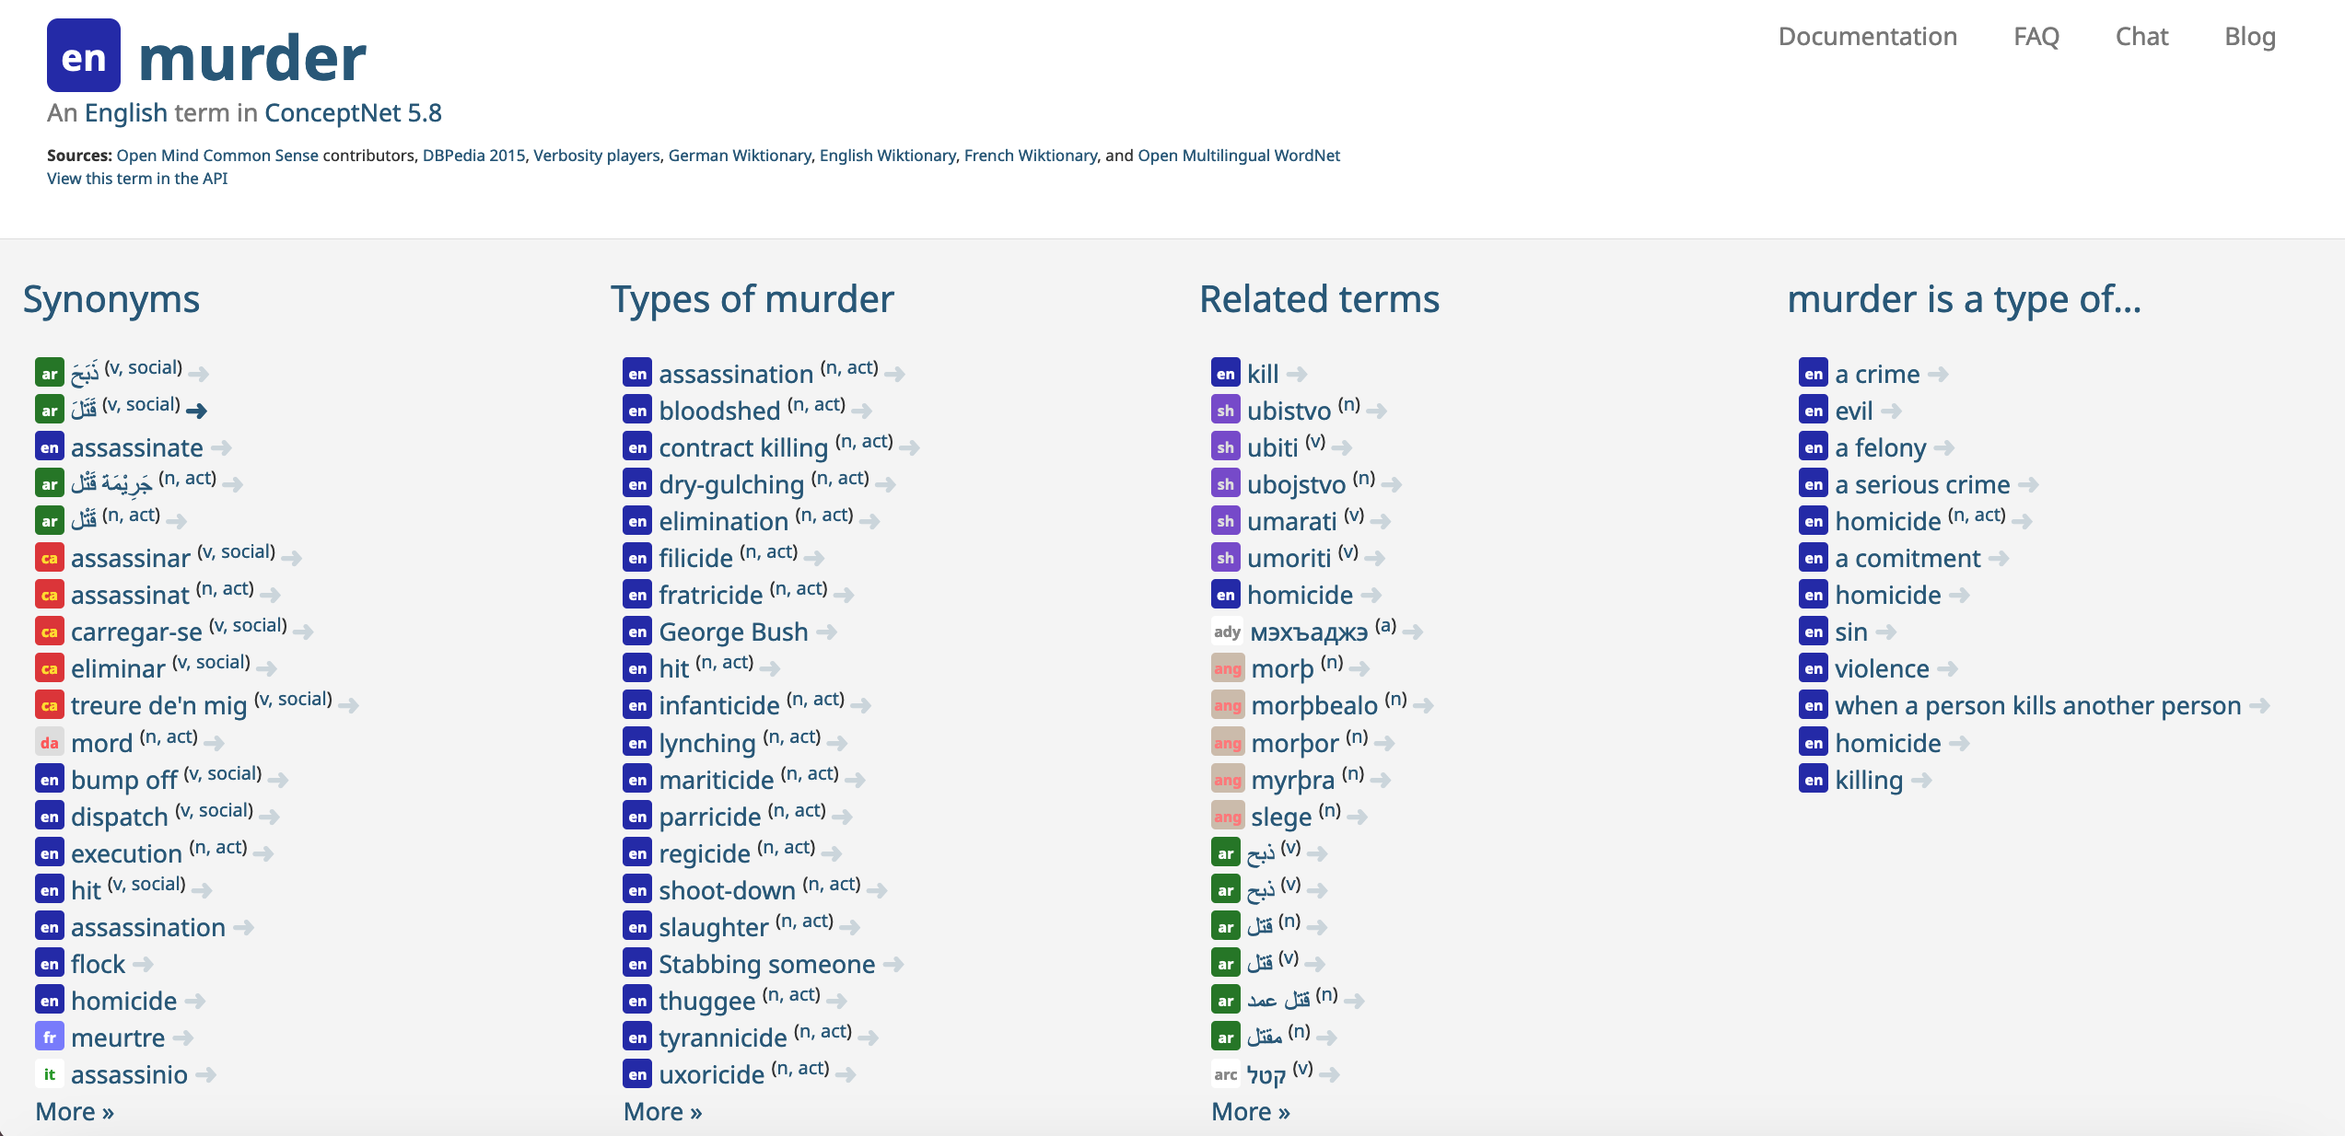Click the arrow icon after 'a crime'

click(x=1938, y=374)
